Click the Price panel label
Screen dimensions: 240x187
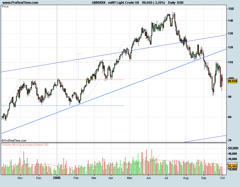pos(5,7)
